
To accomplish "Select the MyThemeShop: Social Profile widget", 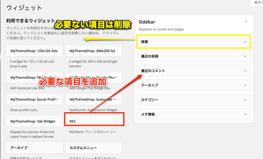I will [34, 99].
